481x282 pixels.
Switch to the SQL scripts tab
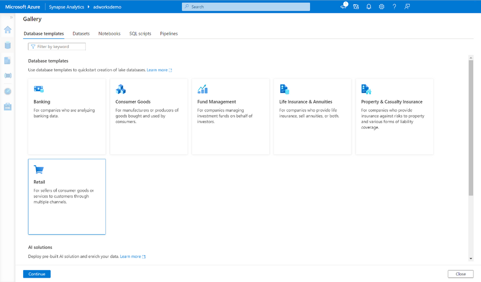(140, 34)
